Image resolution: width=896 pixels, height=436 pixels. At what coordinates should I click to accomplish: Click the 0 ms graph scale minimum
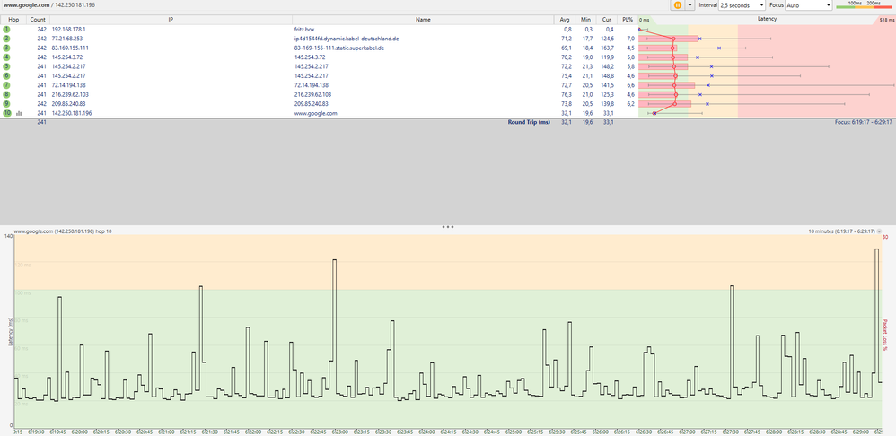(x=644, y=20)
